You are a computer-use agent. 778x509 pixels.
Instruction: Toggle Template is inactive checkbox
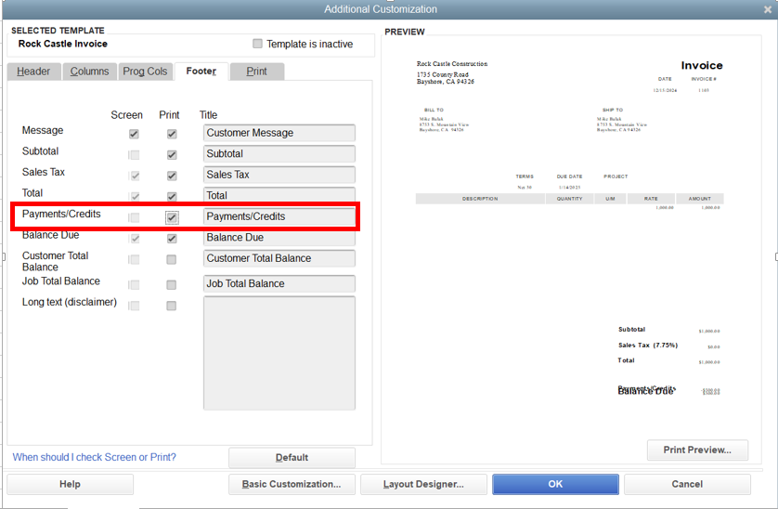257,44
